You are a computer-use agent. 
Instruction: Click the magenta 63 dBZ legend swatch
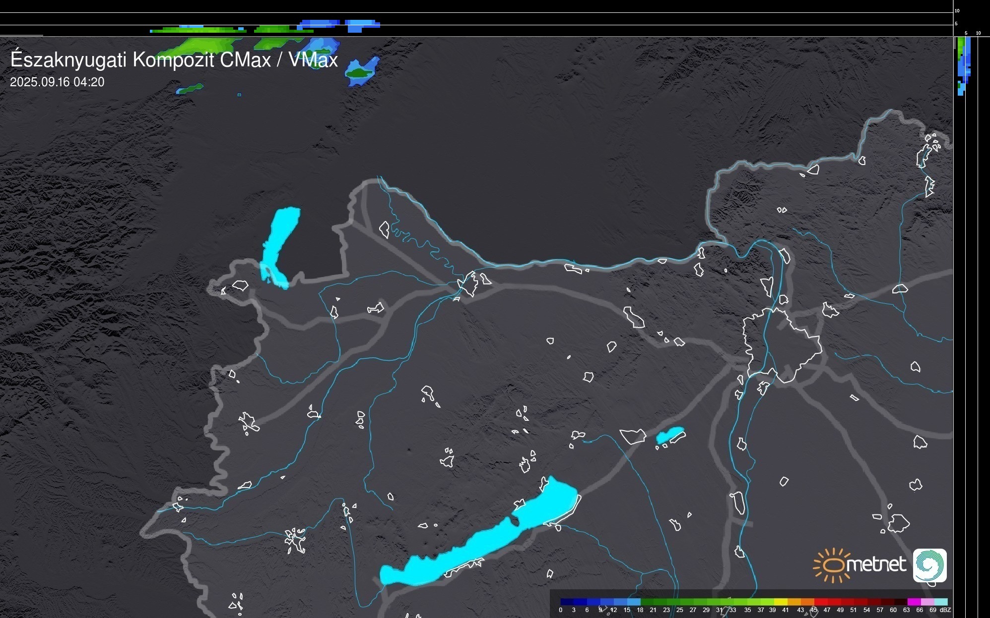(x=914, y=602)
